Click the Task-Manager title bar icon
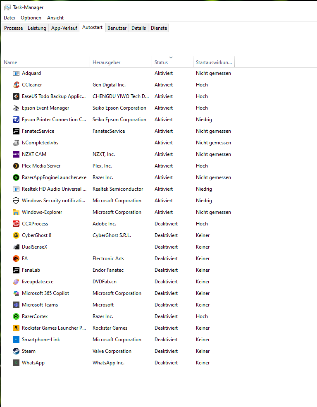Viewport: 317px width, 407px height. coord(7,7)
